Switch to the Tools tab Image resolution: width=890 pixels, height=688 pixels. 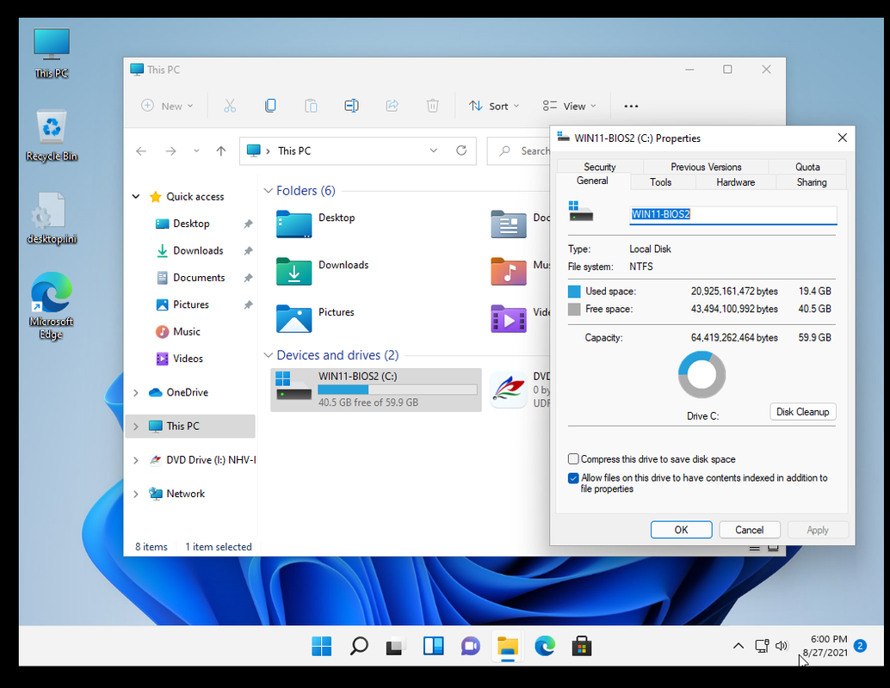click(661, 182)
